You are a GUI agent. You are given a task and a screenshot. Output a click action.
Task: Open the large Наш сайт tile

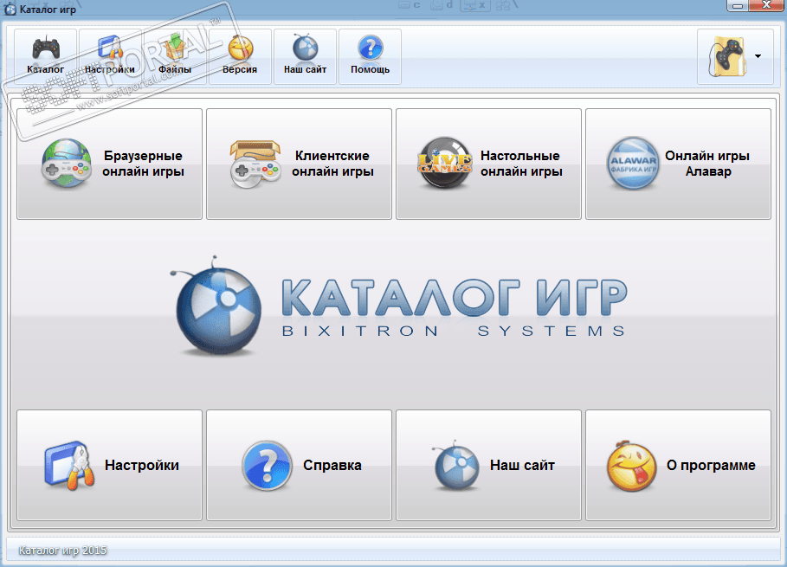point(489,465)
